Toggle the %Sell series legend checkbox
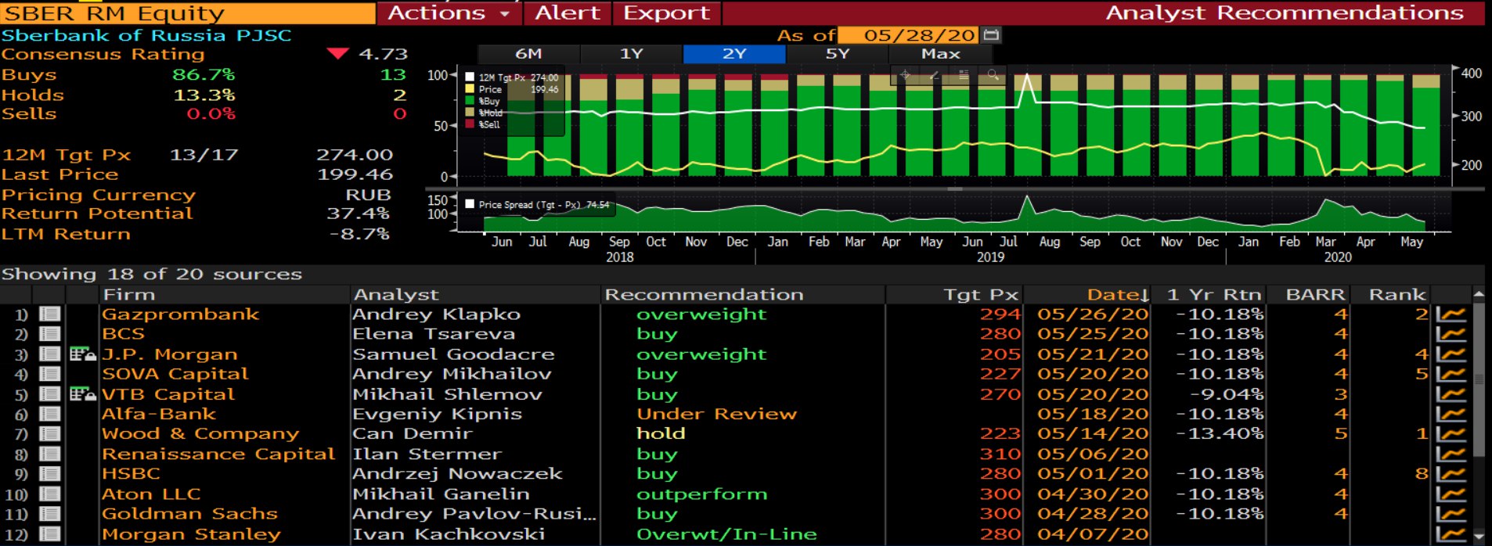Viewport: 1492px width, 546px height. click(470, 124)
